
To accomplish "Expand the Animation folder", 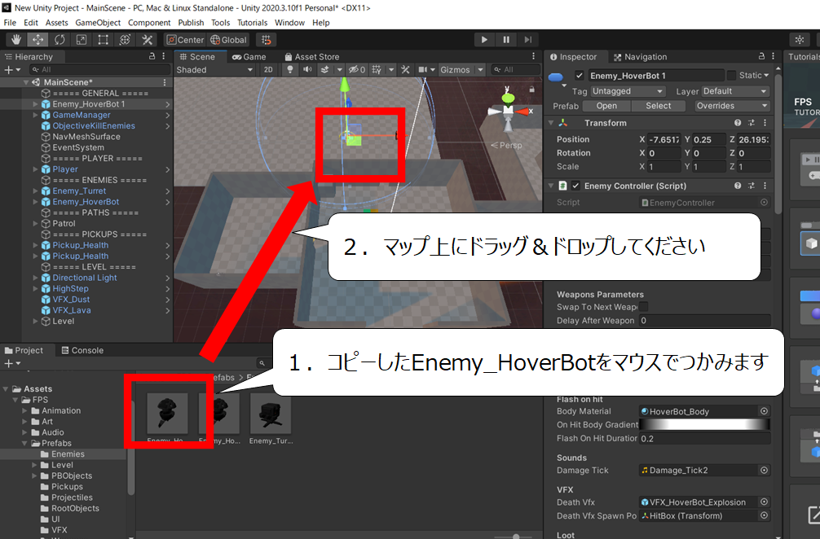I will point(24,410).
